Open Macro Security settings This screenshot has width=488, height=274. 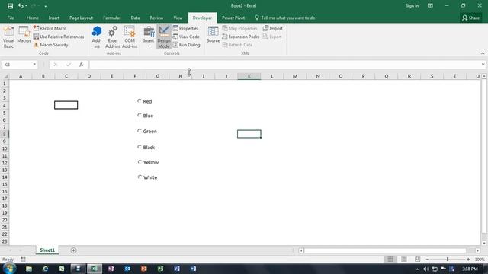click(51, 45)
